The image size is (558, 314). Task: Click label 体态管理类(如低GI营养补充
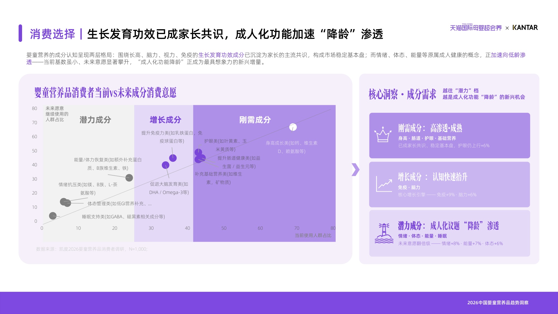[x=120, y=204]
